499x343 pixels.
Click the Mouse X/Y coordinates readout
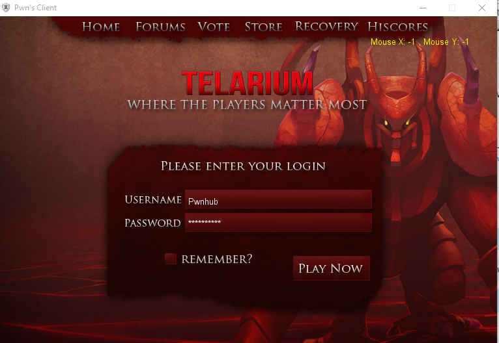420,42
